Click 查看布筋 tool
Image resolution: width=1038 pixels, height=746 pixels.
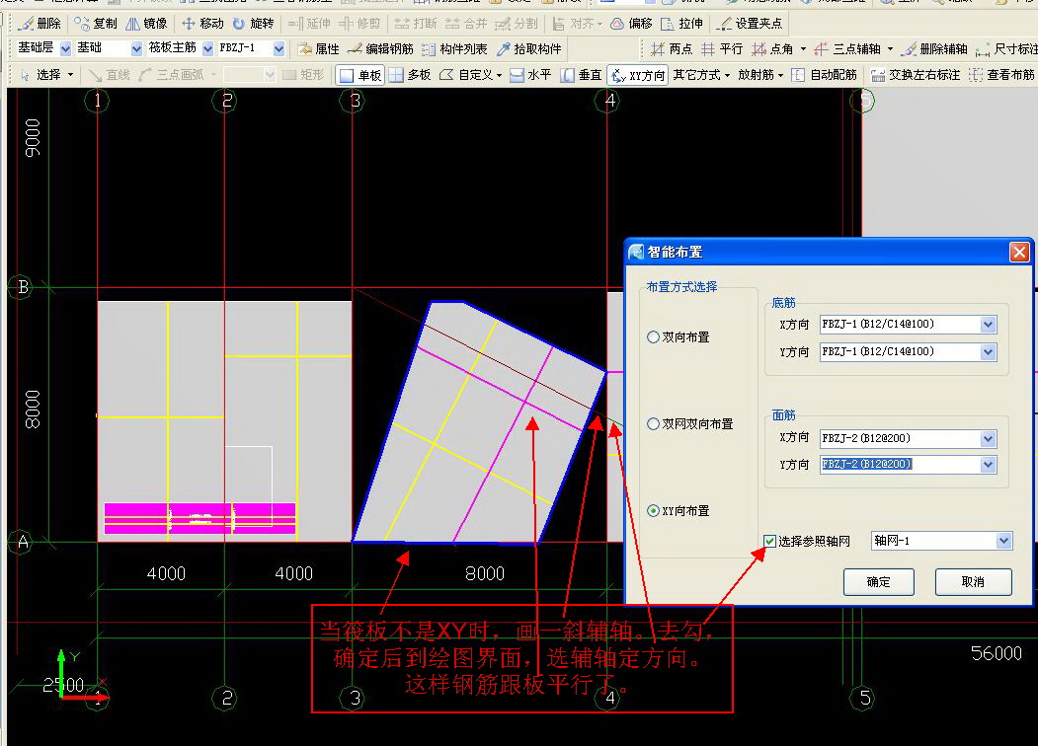[x=1002, y=75]
